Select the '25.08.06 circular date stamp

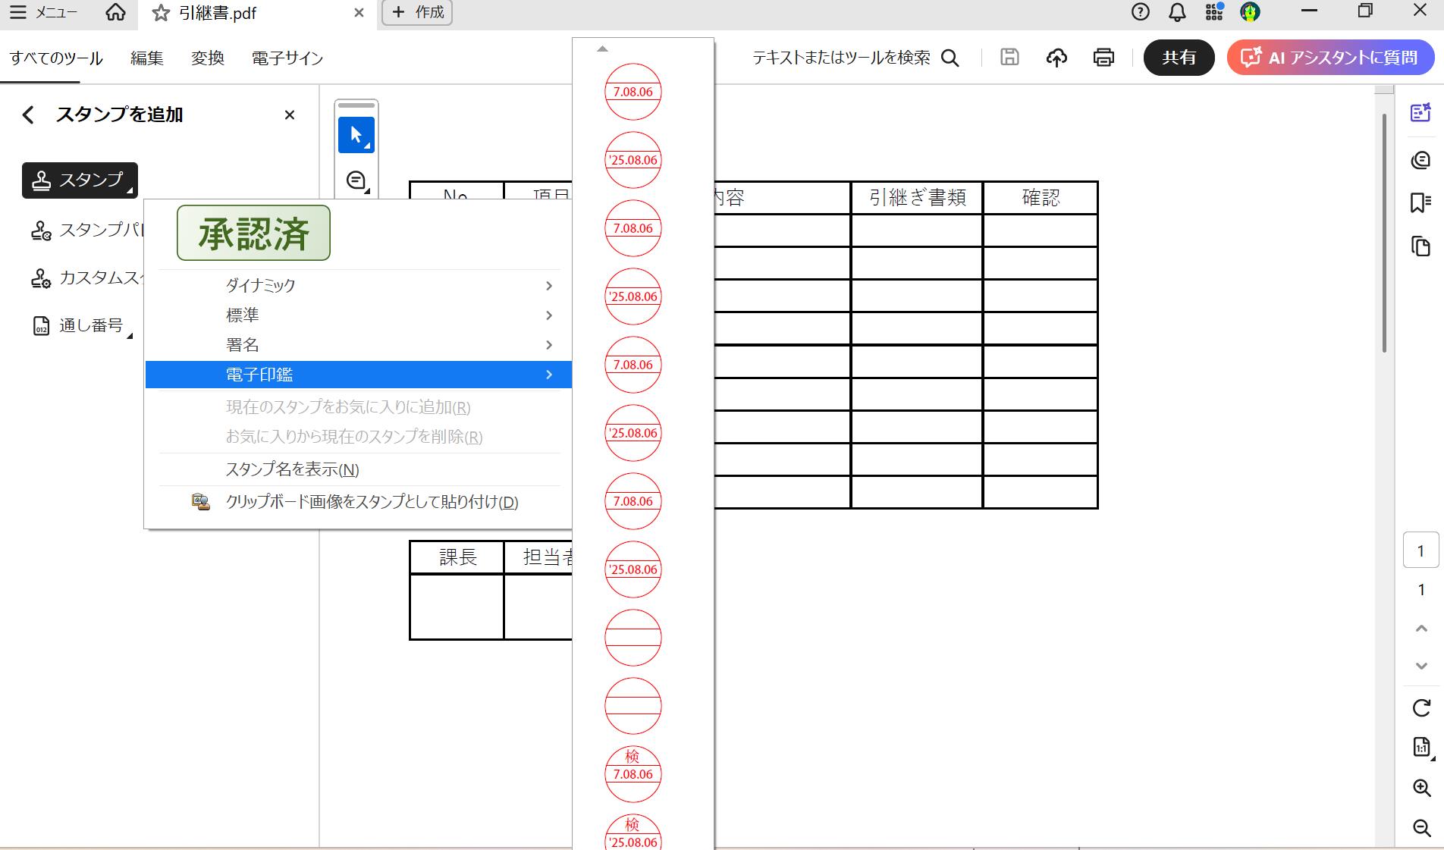633,159
